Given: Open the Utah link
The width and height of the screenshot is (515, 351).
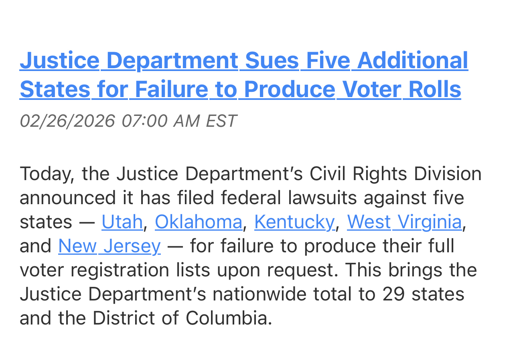Looking at the screenshot, I should pyautogui.click(x=122, y=222).
